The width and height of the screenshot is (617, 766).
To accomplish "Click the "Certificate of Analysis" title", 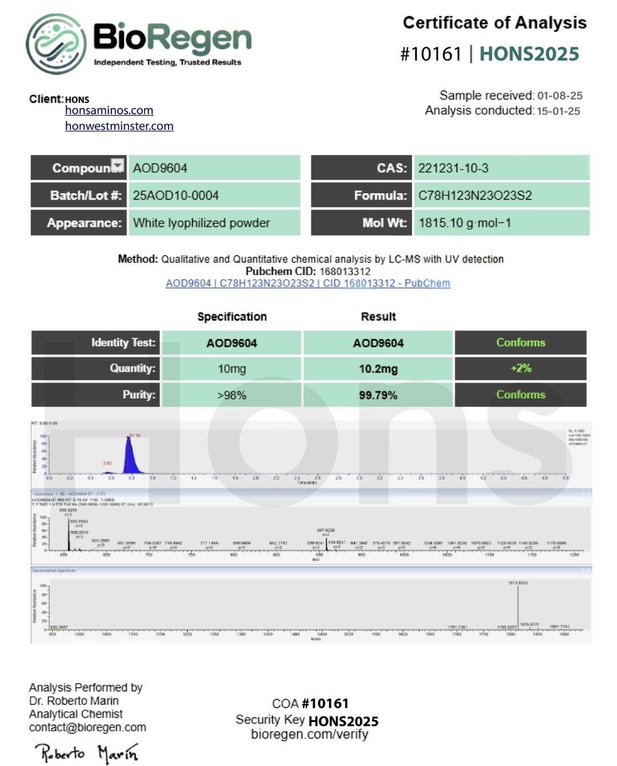I will (x=495, y=23).
